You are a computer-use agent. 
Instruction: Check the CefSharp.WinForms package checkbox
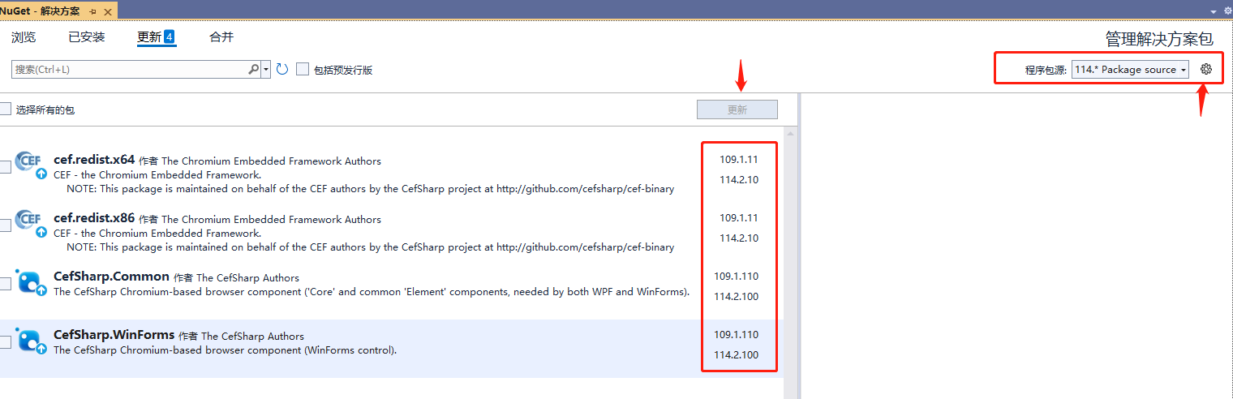click(5, 342)
